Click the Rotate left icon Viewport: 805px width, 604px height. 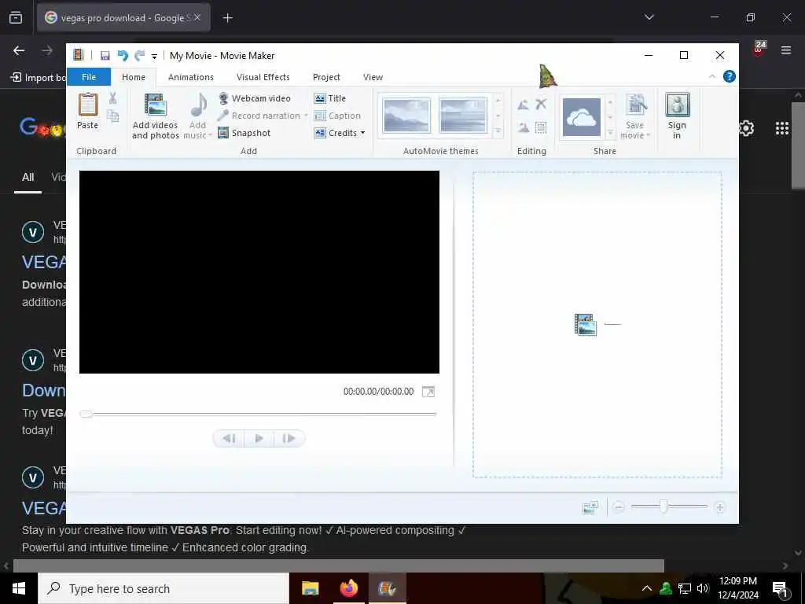coord(523,105)
